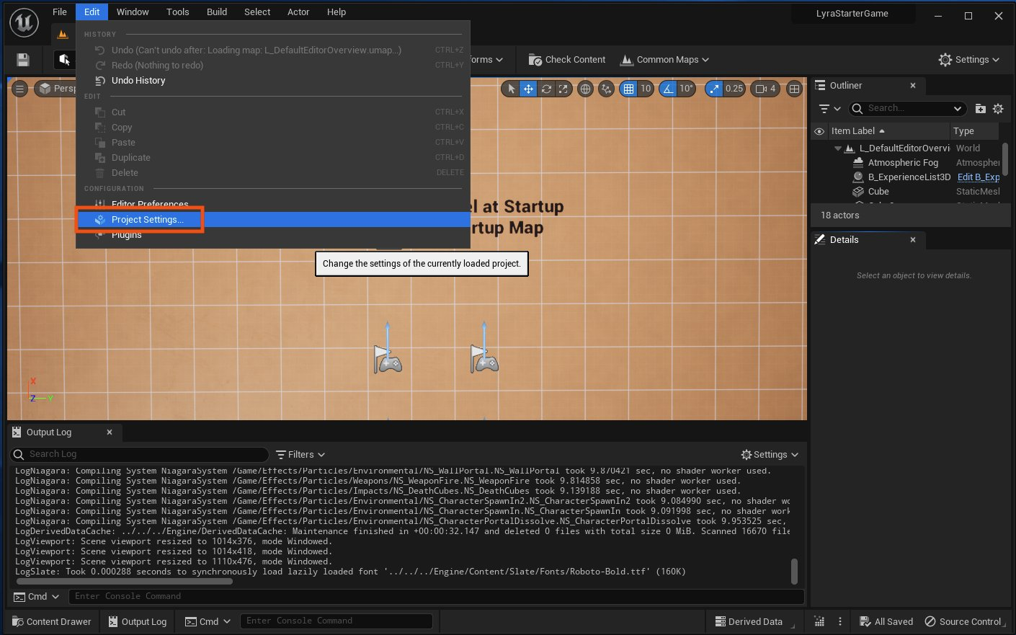Click the Details panel pencil icon
The image size is (1016, 635).
coord(820,239)
